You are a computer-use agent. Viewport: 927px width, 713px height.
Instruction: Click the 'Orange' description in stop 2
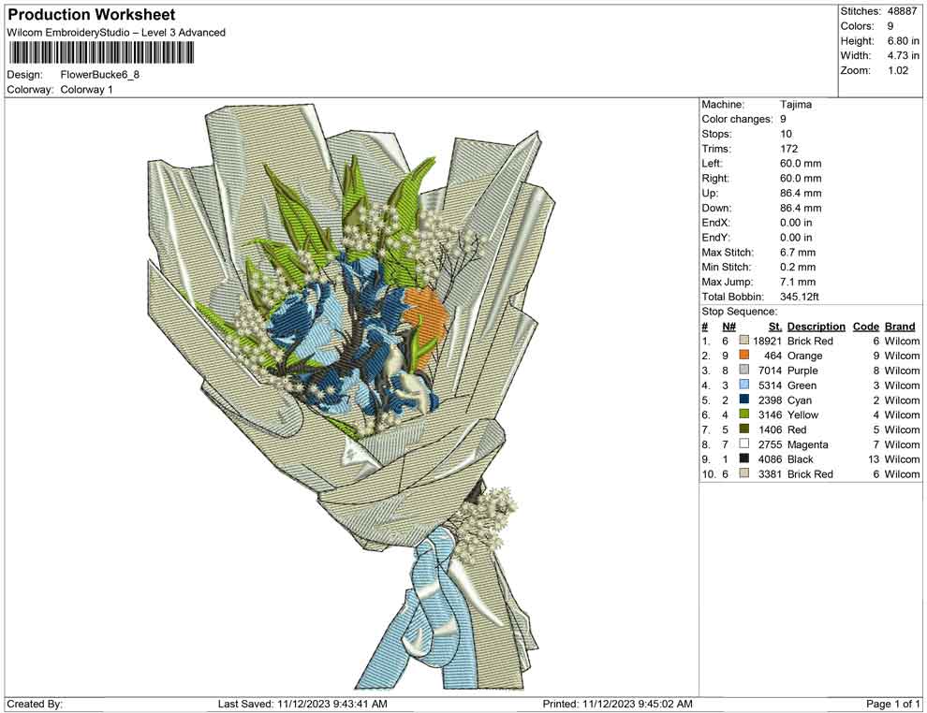(804, 356)
